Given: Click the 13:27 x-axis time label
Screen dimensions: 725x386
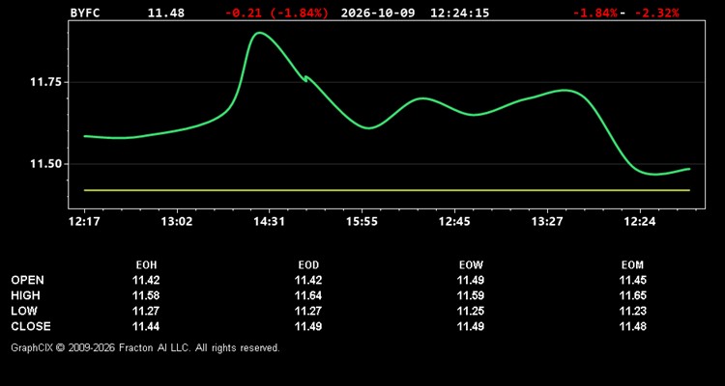Looking at the screenshot, I should point(547,222).
